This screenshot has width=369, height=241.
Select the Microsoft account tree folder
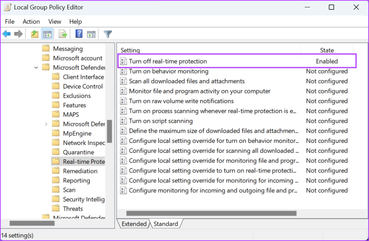(x=78, y=58)
